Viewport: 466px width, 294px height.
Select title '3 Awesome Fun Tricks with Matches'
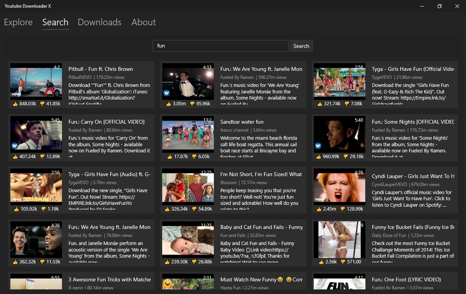tap(109, 279)
